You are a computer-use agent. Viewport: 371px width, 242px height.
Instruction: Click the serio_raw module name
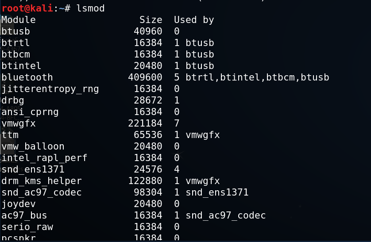coord(27,227)
